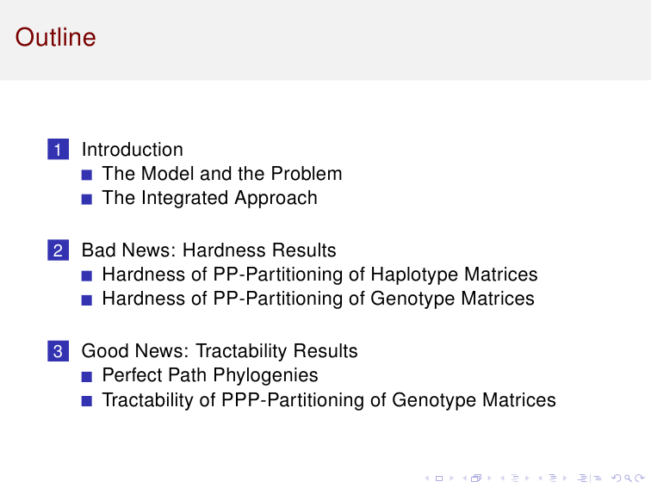
Task: Open section 1 Introduction
Action: 132,150
